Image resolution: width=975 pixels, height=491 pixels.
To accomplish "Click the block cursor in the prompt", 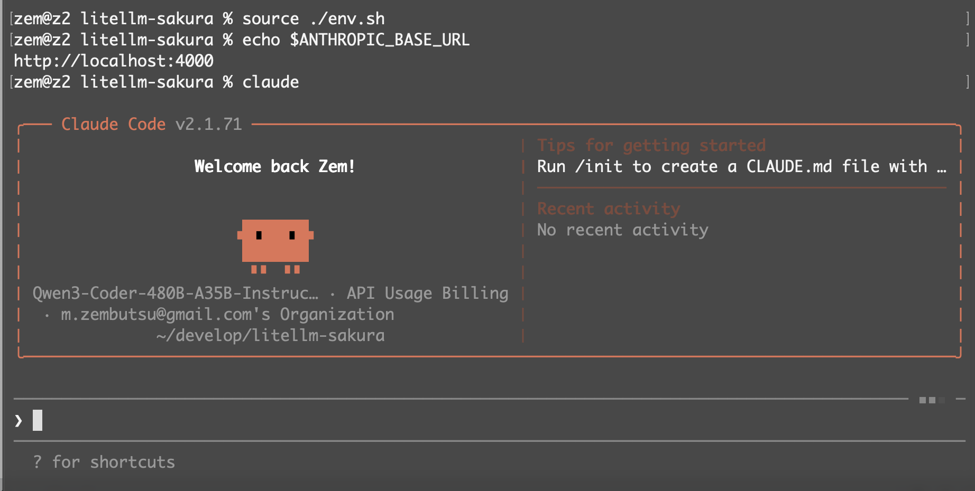I will pos(38,420).
